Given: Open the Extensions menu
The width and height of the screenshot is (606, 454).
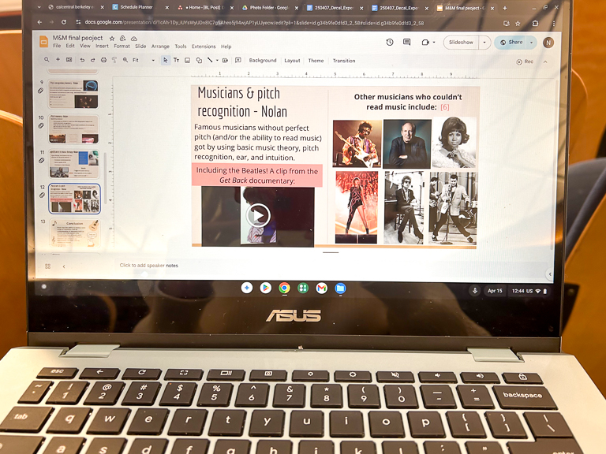Looking at the screenshot, I should [204, 47].
